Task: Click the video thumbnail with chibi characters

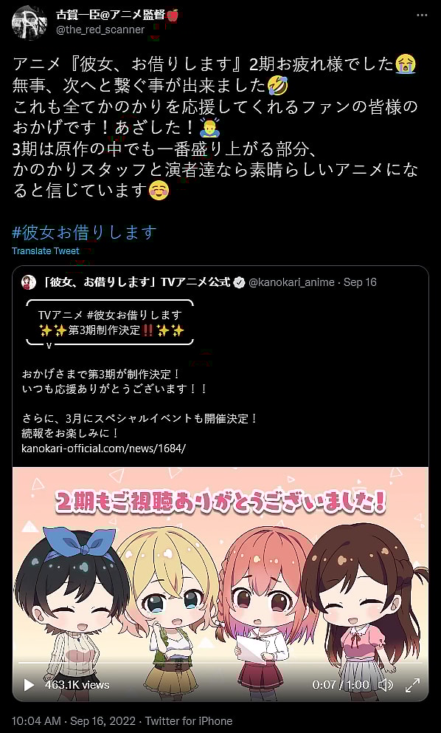Action: [x=220, y=584]
